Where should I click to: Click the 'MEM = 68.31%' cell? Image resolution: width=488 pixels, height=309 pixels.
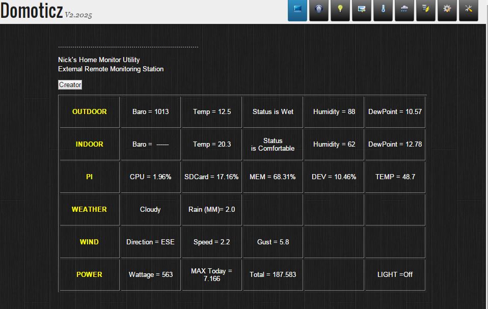click(273, 177)
